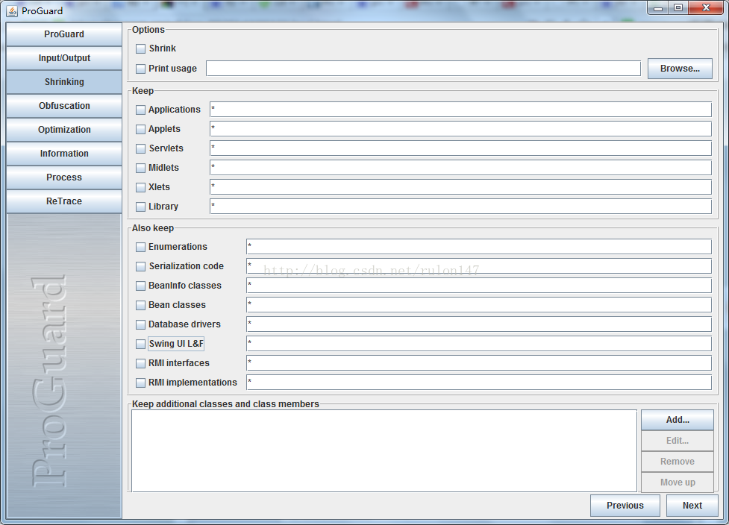The image size is (729, 525).
Task: Click the Applets filter text field
Action: [460, 129]
